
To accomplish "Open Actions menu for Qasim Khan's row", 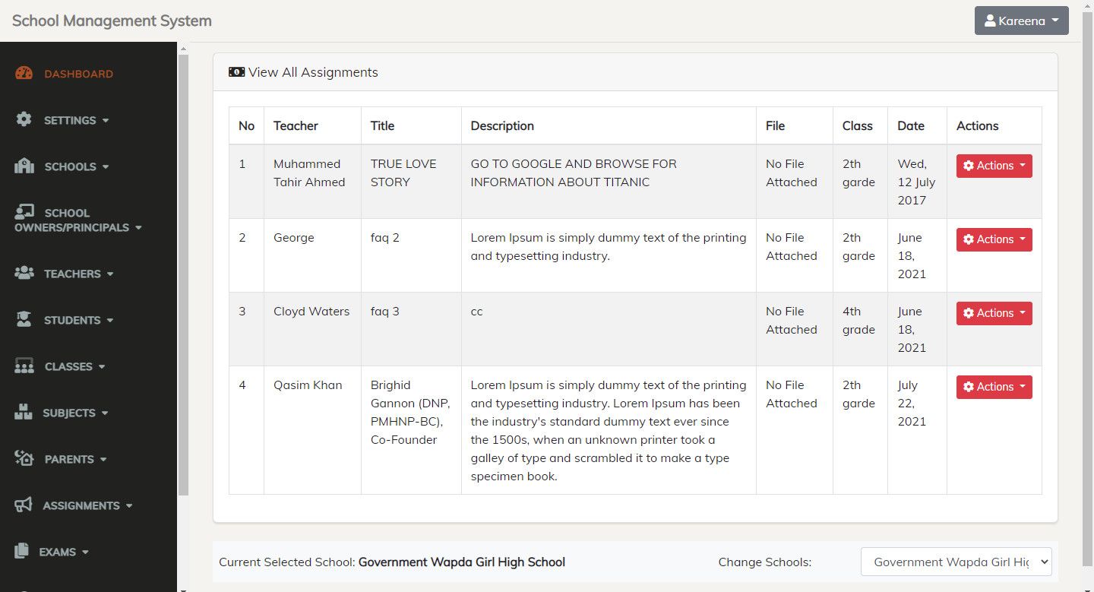I will click(x=994, y=387).
